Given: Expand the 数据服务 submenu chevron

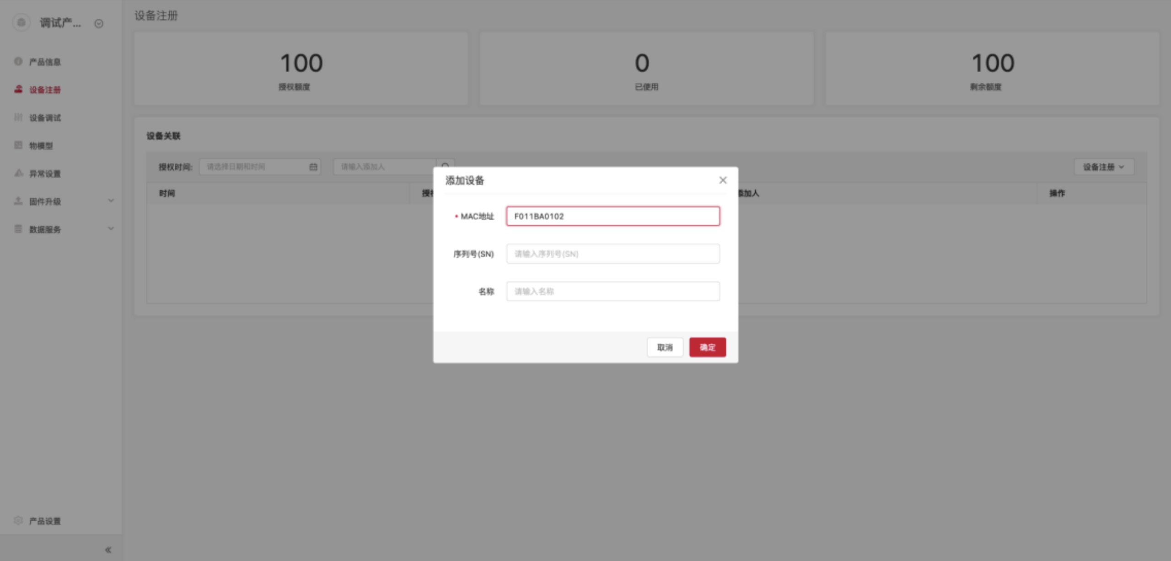Looking at the screenshot, I should click(111, 228).
